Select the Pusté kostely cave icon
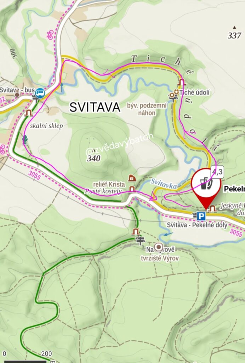The width and height of the screenshot is (245, 363). click(x=132, y=189)
